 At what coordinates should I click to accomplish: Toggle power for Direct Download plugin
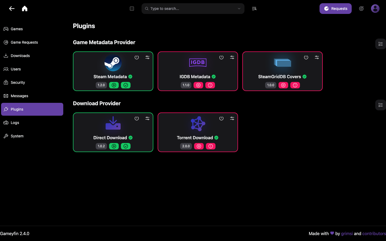tap(137, 118)
